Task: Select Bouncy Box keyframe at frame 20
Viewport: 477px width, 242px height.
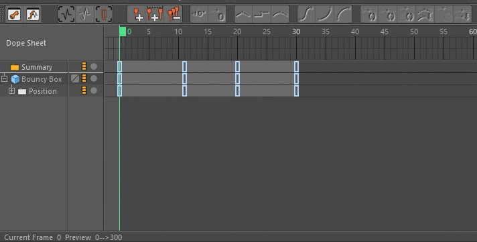Action: [x=237, y=79]
